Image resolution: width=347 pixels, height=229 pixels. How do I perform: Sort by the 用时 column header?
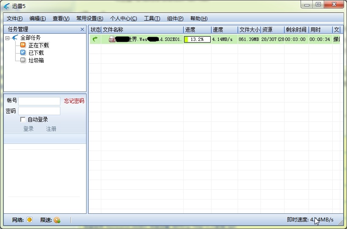coord(320,30)
